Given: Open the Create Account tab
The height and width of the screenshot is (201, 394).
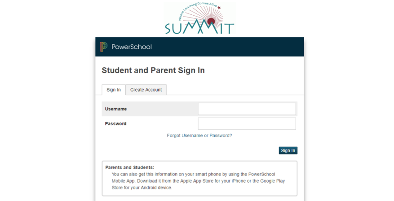Looking at the screenshot, I should coord(146,90).
